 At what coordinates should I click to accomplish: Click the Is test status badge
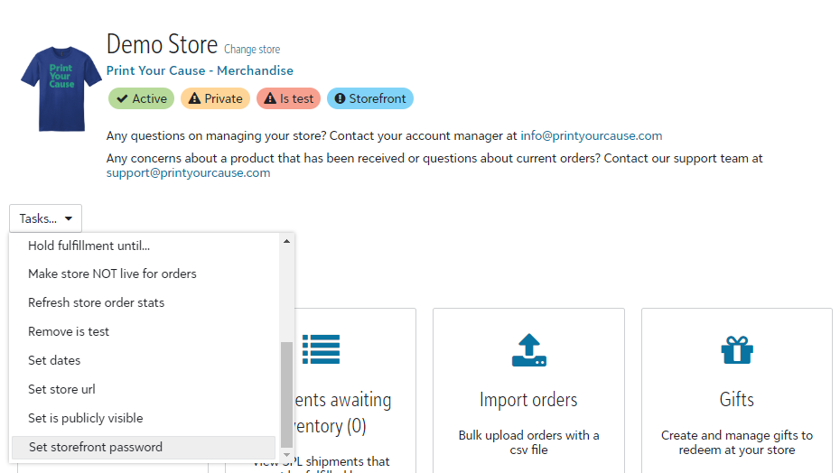[289, 98]
